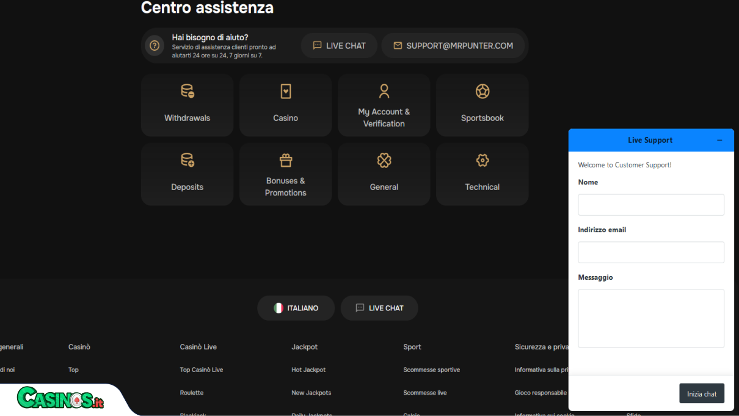Open Live Chat from the footer button

pos(379,308)
